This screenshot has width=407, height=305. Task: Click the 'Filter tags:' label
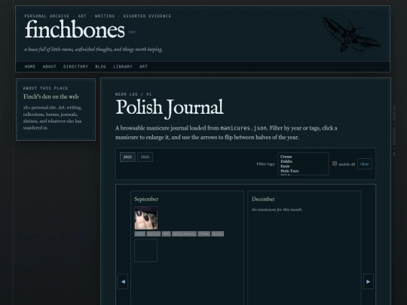click(266, 164)
